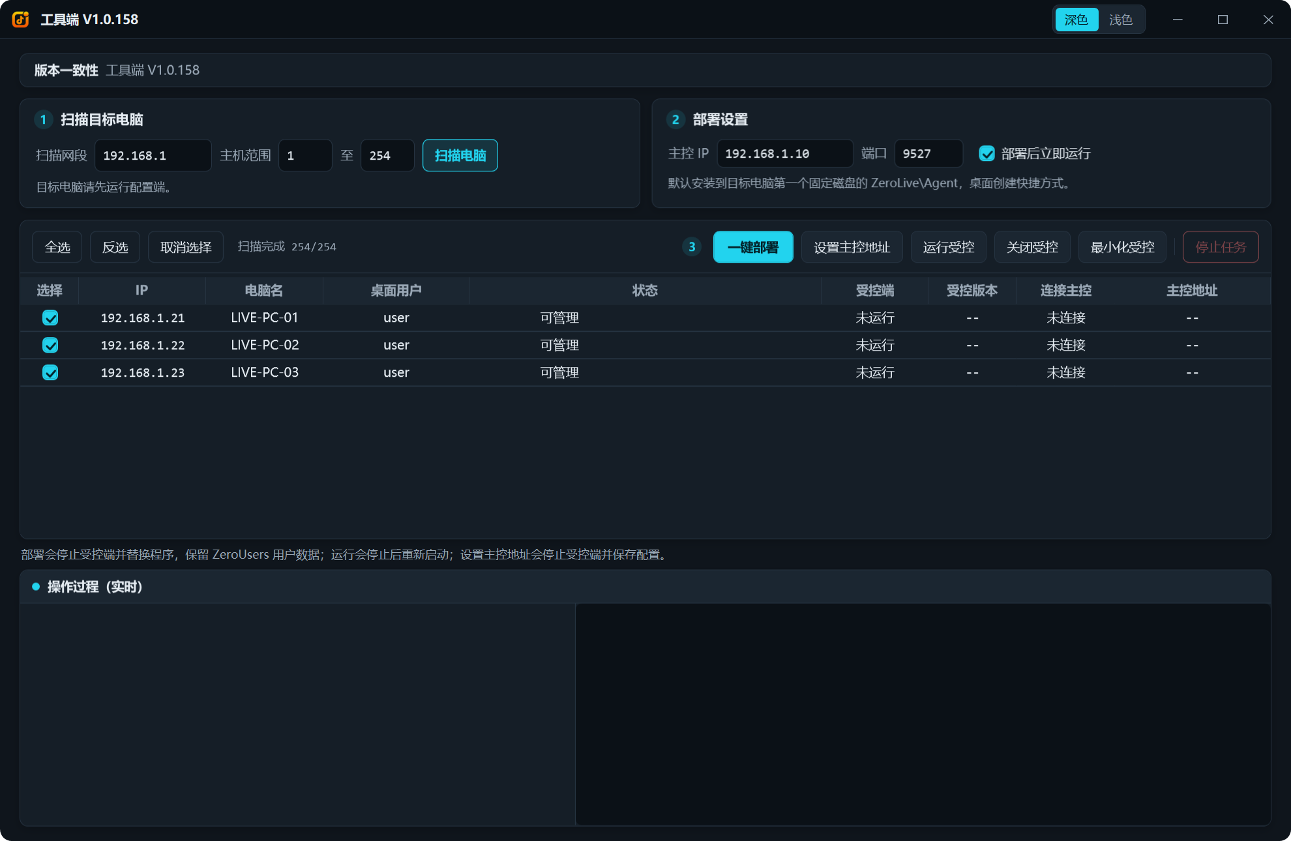The height and width of the screenshot is (841, 1291).
Task: Click the 连接主控 column header
Action: coord(1066,290)
